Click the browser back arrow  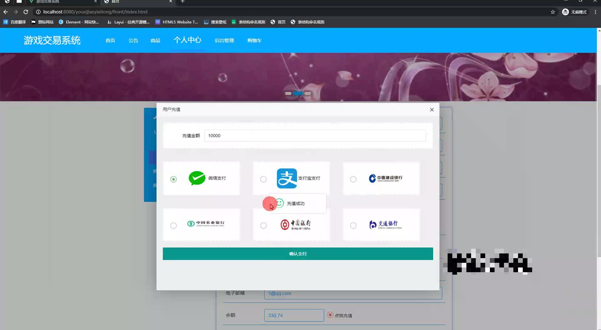click(x=6, y=12)
